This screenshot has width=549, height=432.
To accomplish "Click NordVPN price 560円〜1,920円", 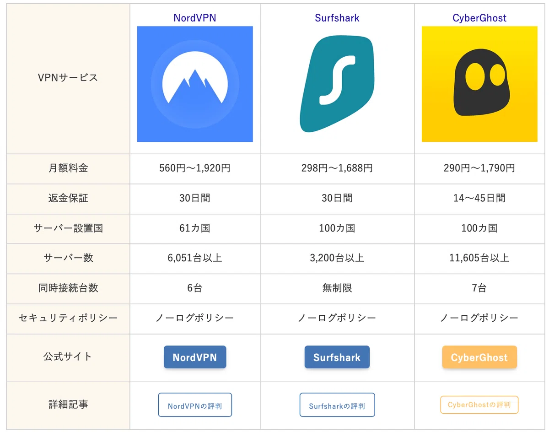I will coord(195,169).
